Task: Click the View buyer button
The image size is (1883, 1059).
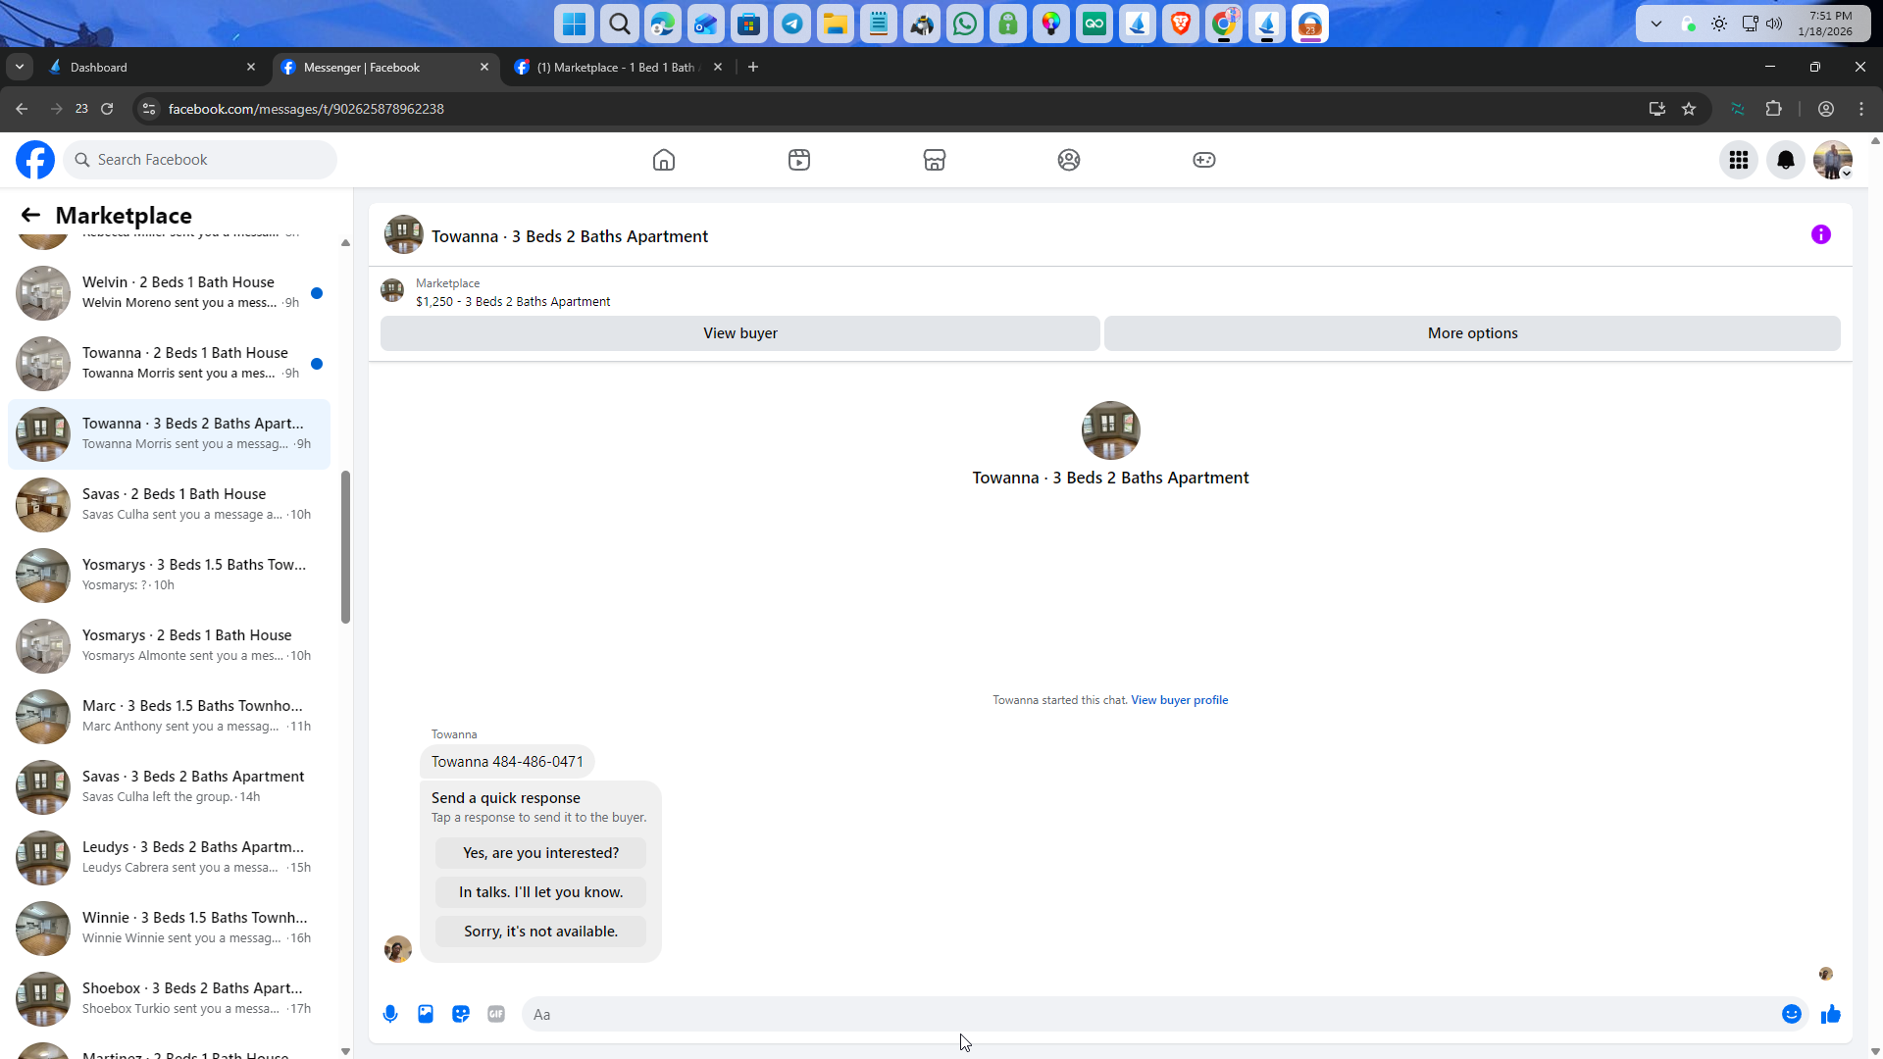Action: 739,333
